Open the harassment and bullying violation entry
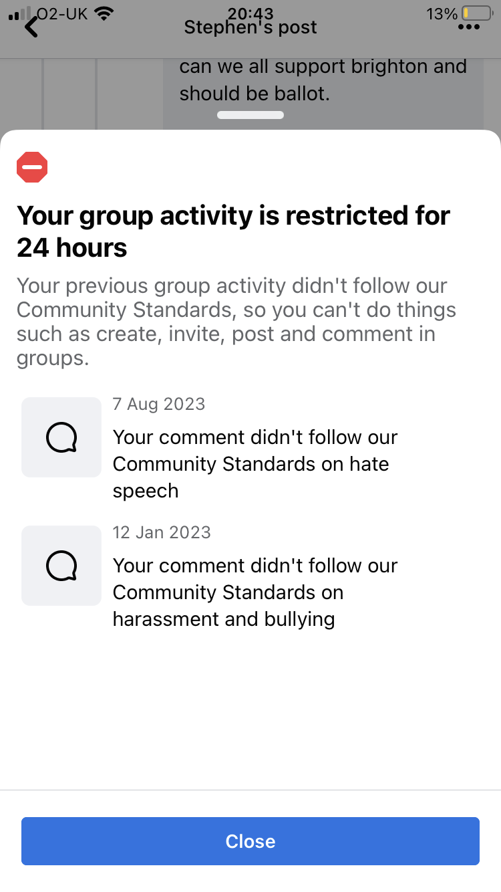Screen dimensions: 501x892 251,576
